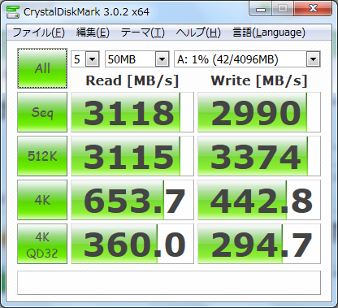Image resolution: width=338 pixels, height=308 pixels.
Task: Expand the 50MB test size dropdown
Action: pos(162,59)
